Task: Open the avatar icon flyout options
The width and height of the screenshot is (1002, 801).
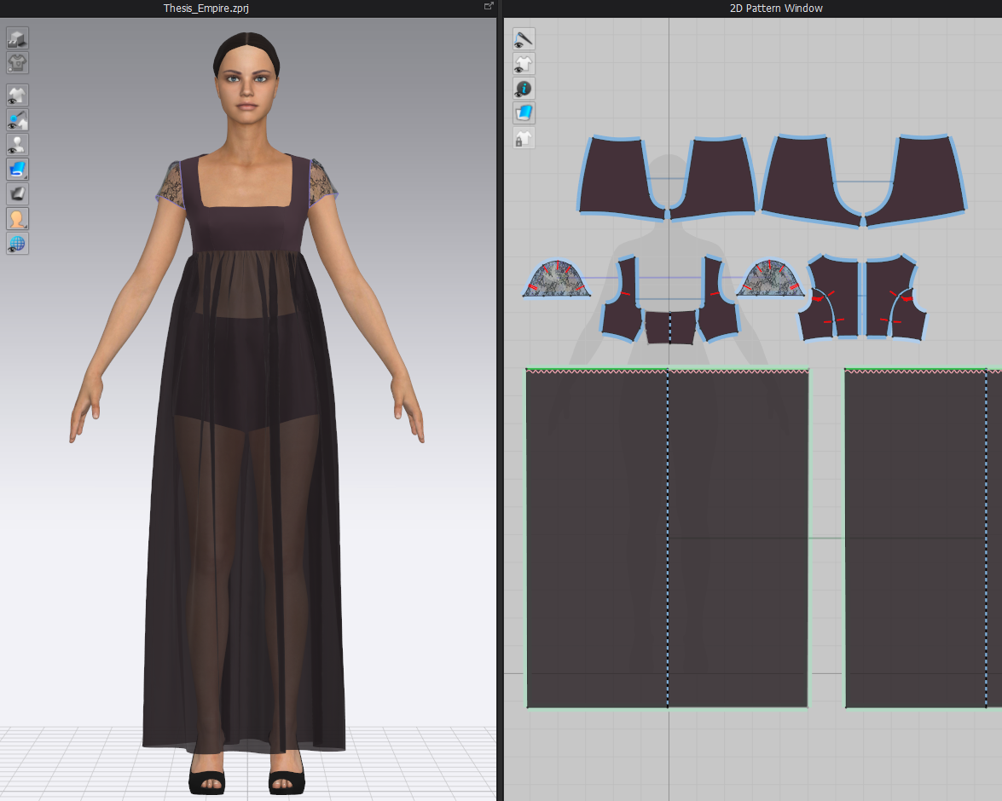Action: [x=25, y=226]
